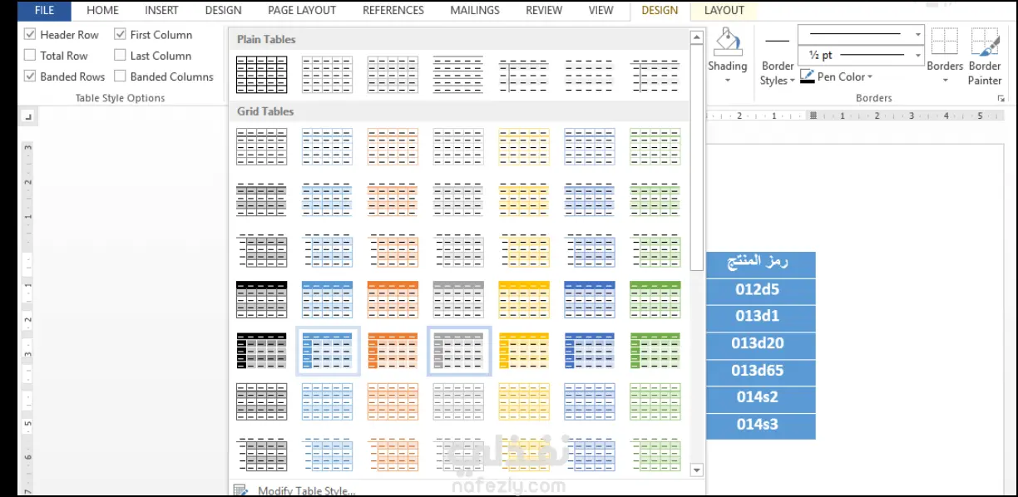Screen dimensions: 1018x497
Task: Click the gallery scroll down arrow
Action: coord(697,470)
